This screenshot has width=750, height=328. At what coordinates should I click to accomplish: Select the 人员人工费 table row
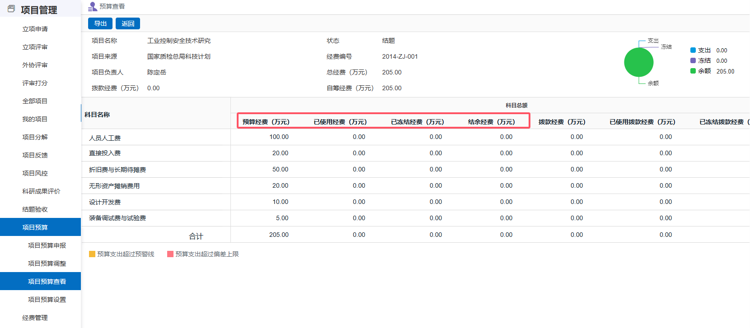105,138
